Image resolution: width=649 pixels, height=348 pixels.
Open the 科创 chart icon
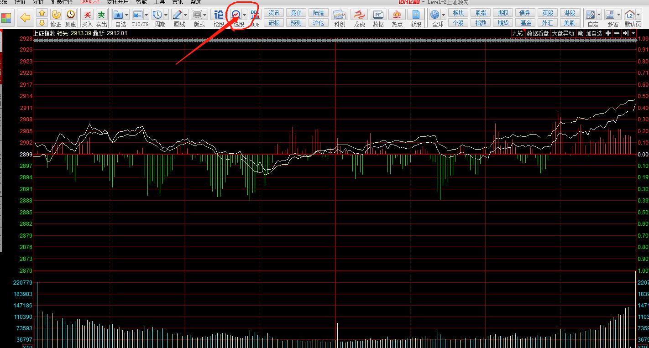(340, 15)
